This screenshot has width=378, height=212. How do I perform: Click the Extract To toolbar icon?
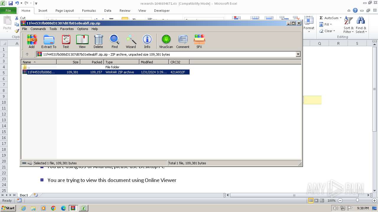click(49, 41)
